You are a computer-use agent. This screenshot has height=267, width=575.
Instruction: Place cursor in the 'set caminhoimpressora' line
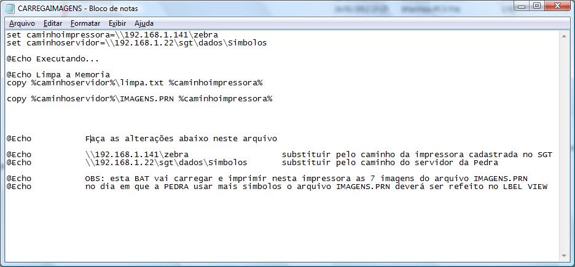tap(112, 35)
